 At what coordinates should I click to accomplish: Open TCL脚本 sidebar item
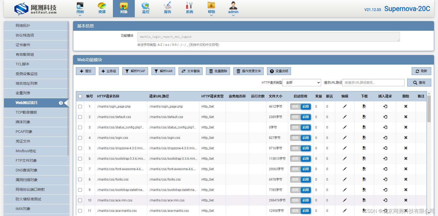coord(36,64)
